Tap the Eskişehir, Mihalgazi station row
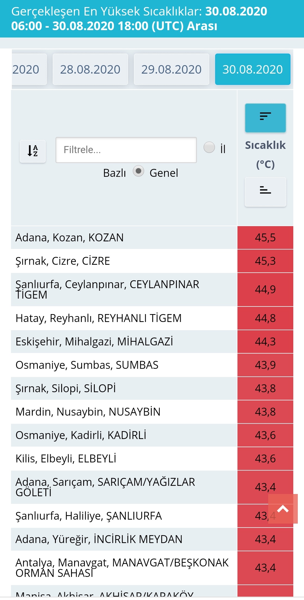The image size is (304, 600). [124, 341]
